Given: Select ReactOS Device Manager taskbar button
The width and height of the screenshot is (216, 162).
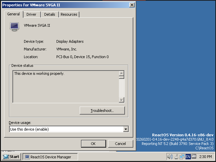Looking at the screenshot, I should point(50,157).
